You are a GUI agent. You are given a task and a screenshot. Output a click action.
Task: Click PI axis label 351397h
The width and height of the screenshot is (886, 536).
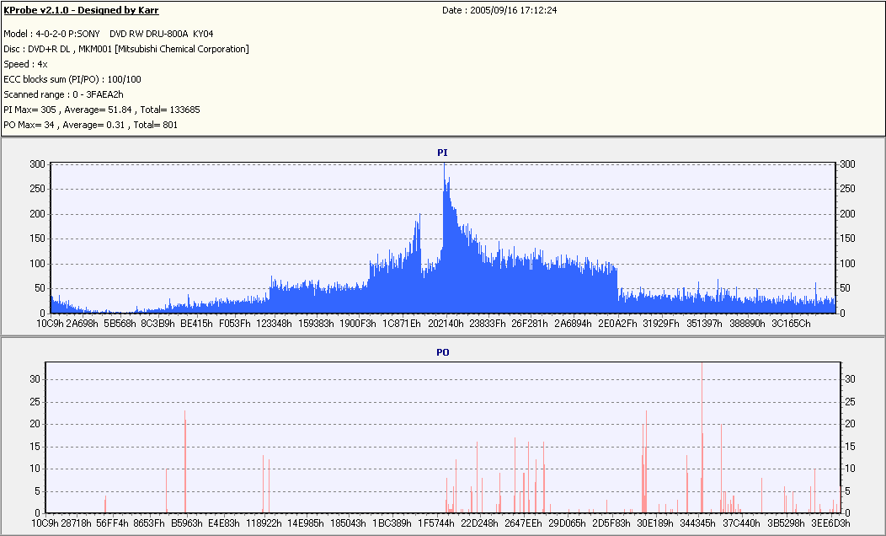[x=704, y=324]
